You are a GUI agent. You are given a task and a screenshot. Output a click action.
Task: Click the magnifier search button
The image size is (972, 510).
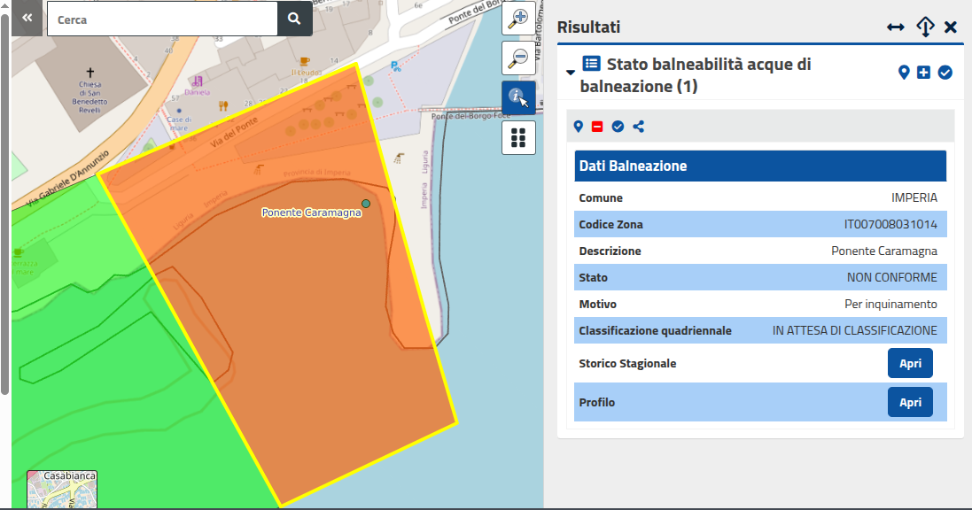coord(294,19)
